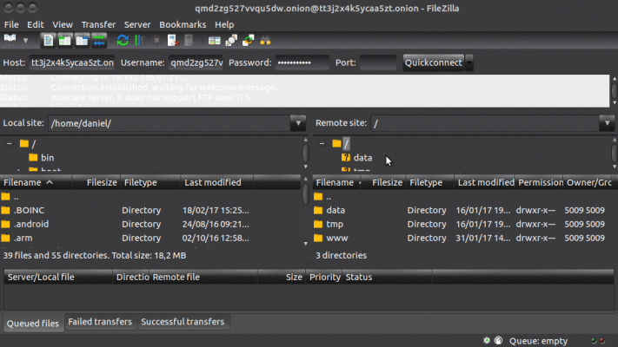Image resolution: width=618 pixels, height=347 pixels.
Task: Toggle the message log display icon
Action: click(48, 40)
